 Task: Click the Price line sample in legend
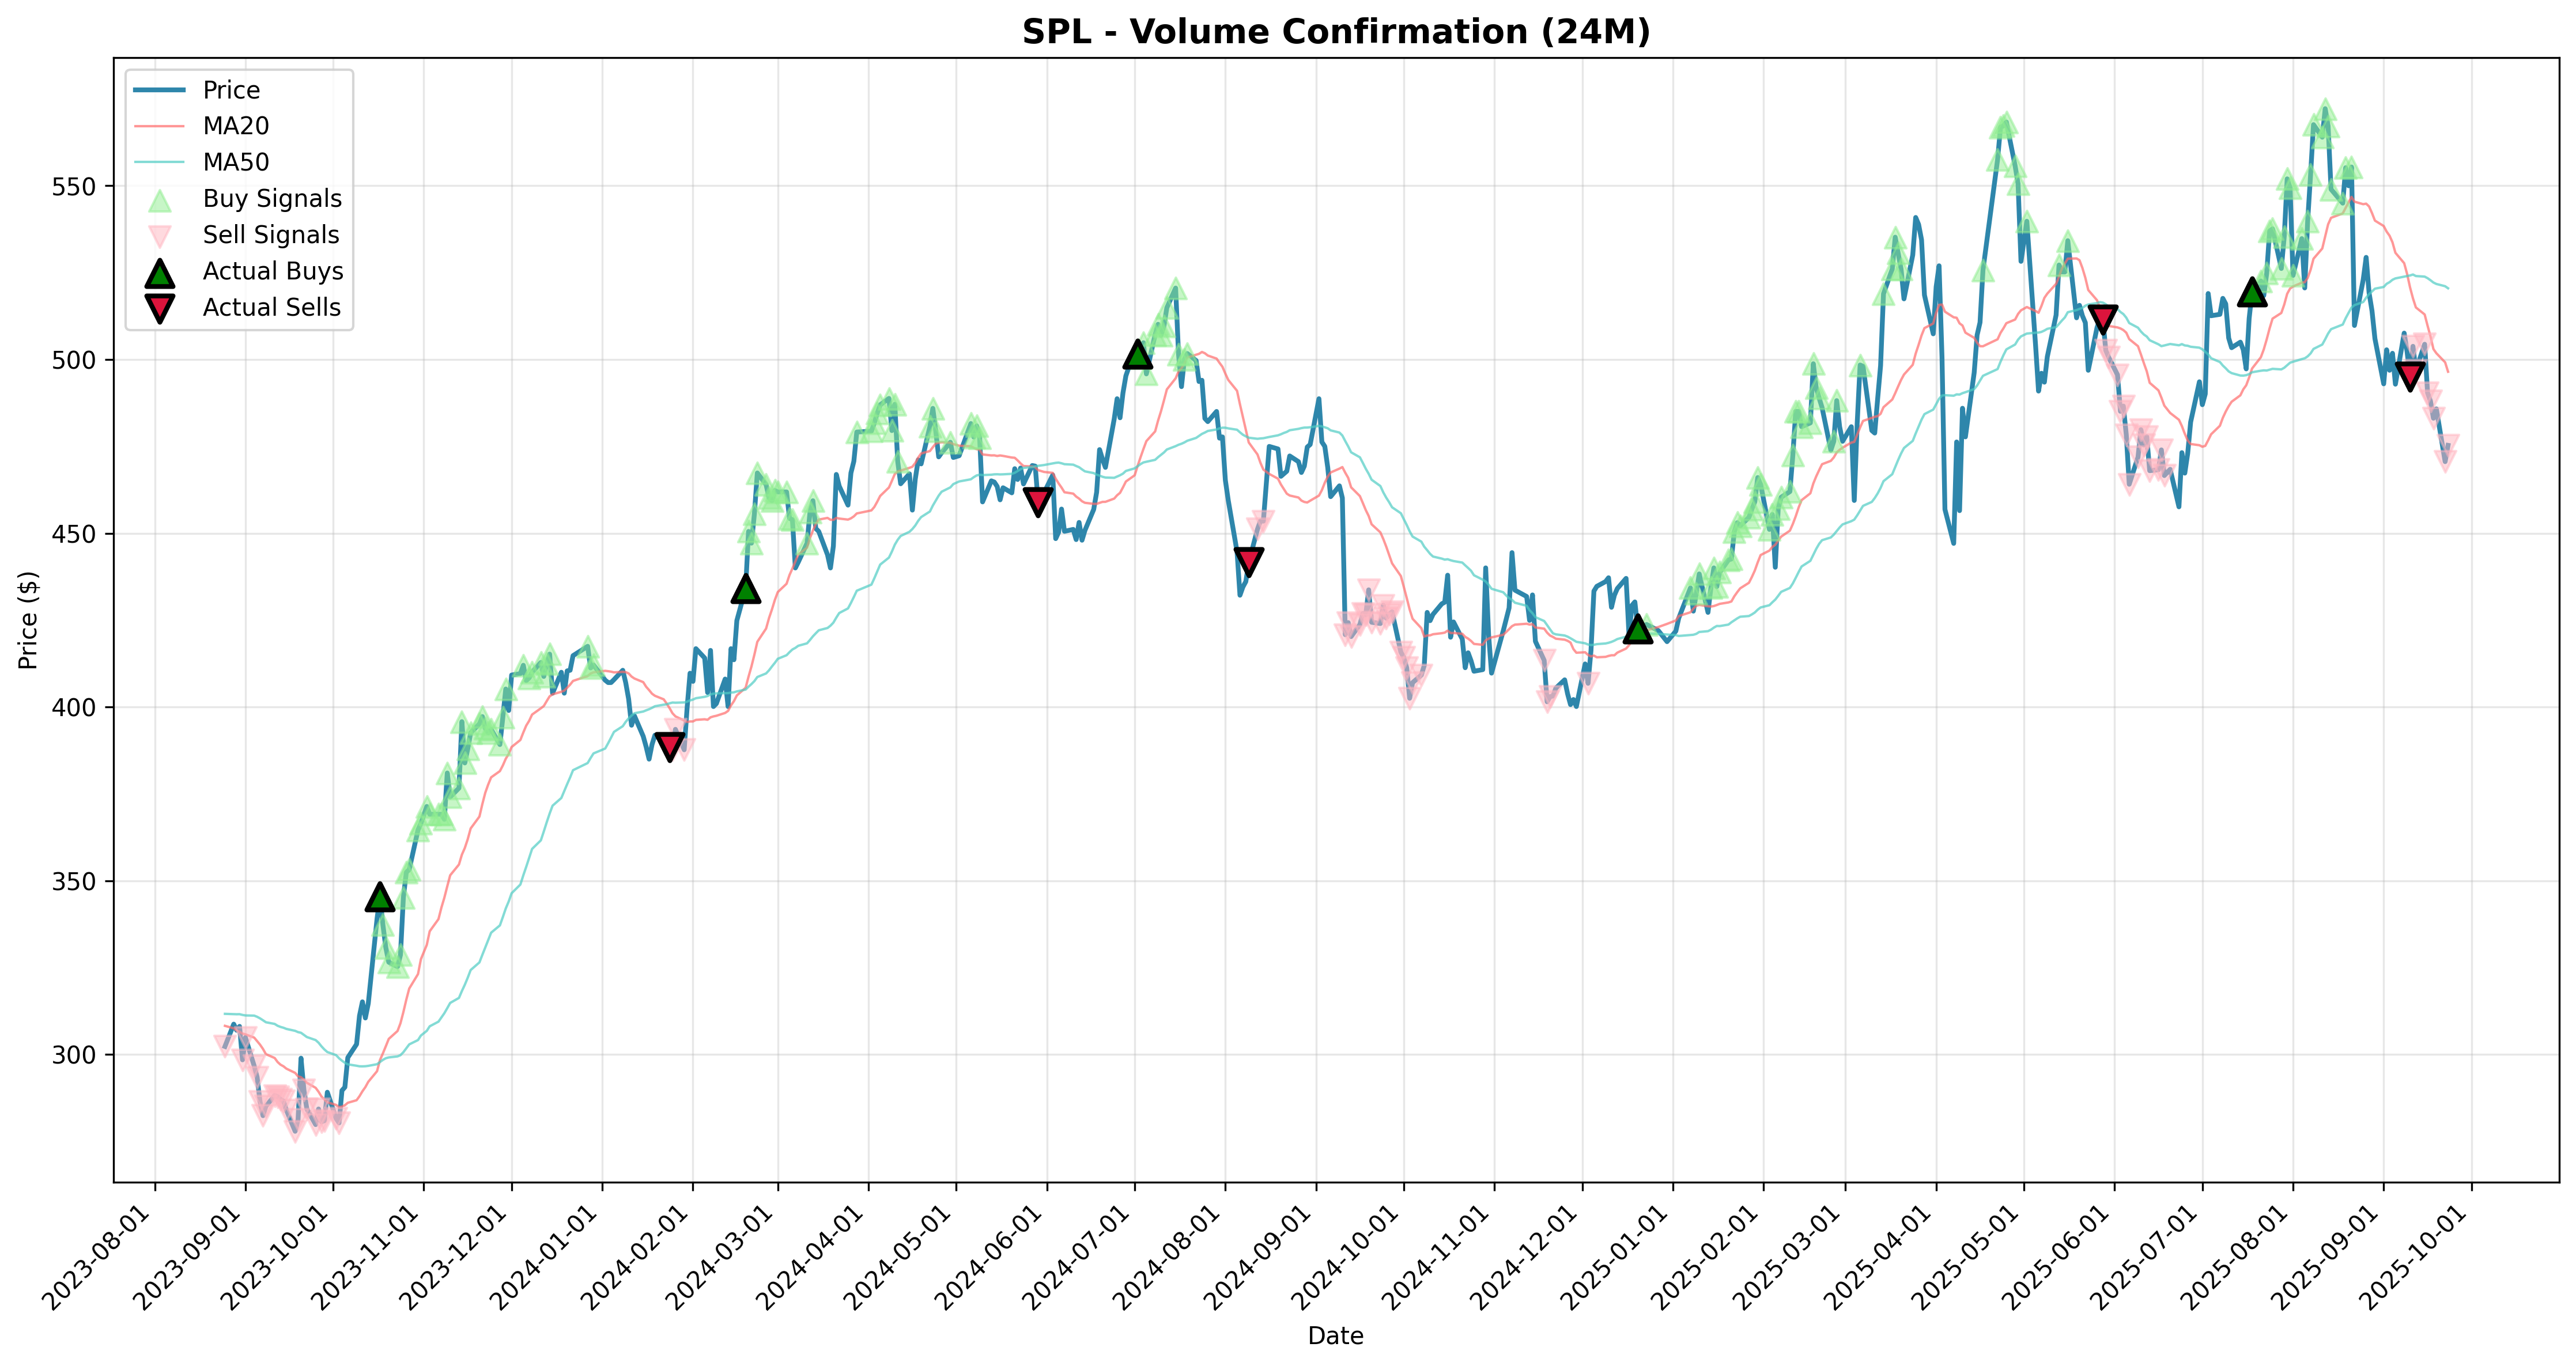tap(160, 90)
